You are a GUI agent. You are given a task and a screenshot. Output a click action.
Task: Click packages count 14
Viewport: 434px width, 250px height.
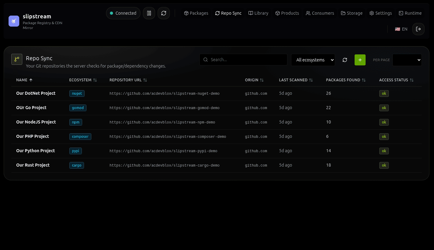tap(329, 151)
